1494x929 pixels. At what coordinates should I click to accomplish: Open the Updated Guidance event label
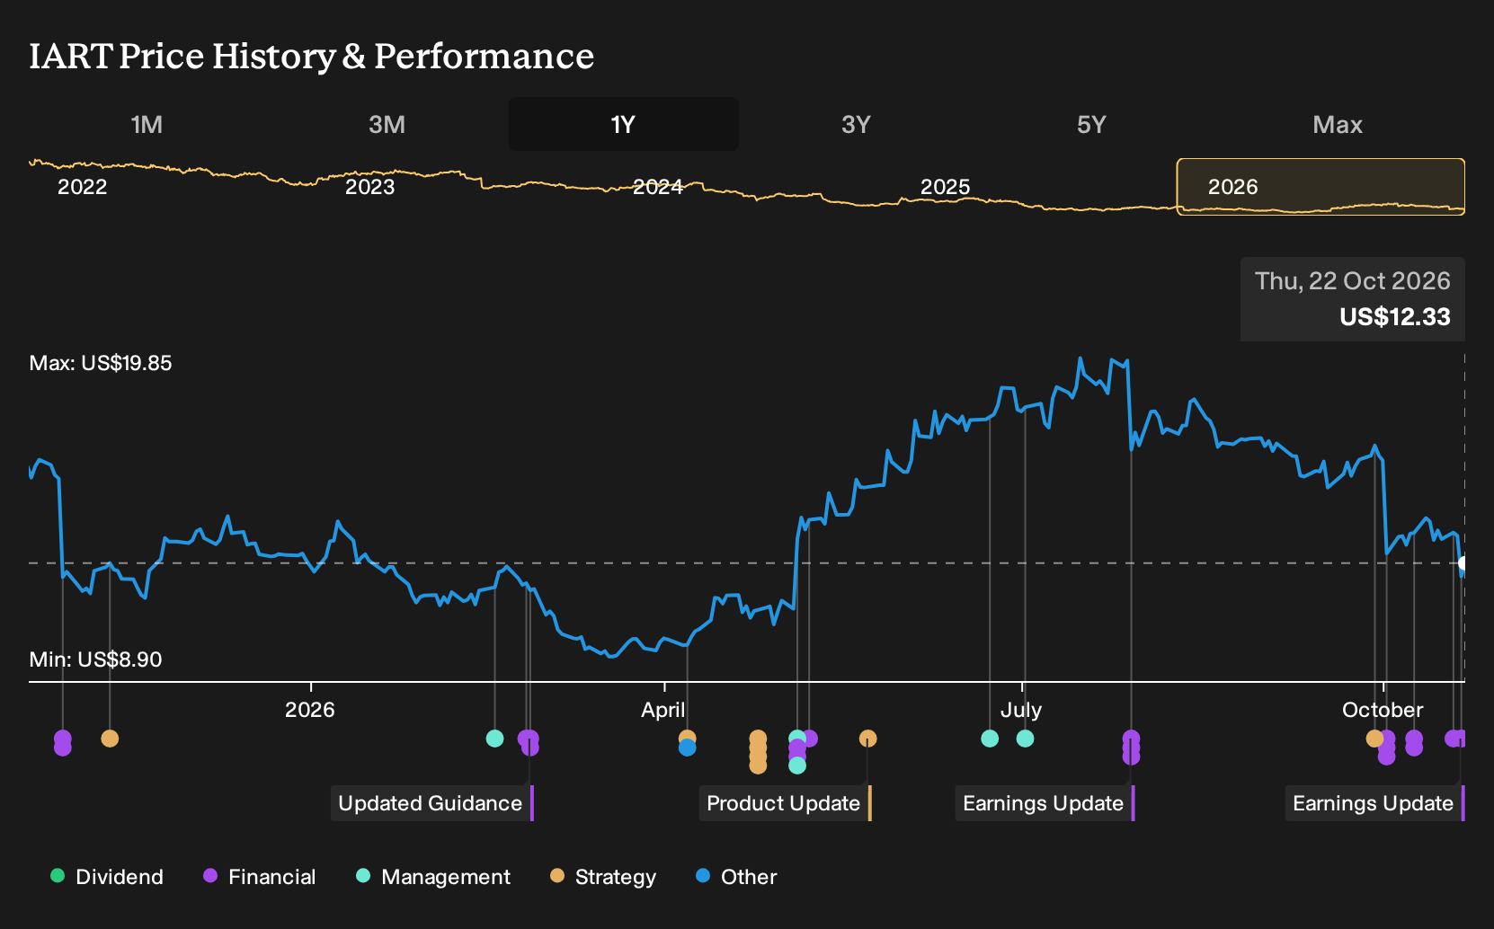tap(432, 803)
